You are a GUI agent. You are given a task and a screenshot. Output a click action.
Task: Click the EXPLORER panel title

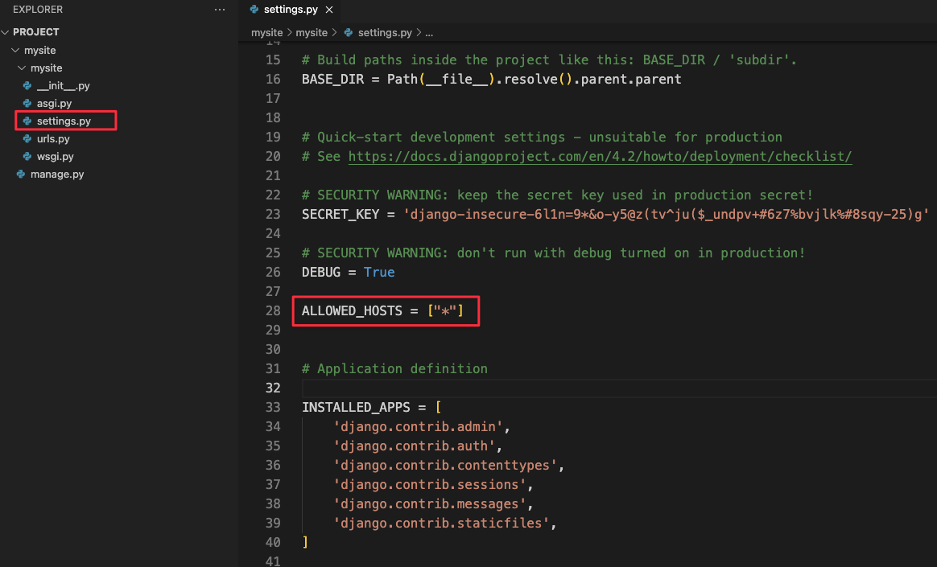point(38,10)
